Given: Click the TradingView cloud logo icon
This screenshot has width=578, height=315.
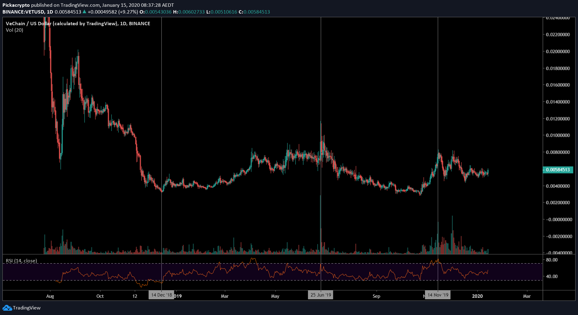Looking at the screenshot, I should (7, 308).
